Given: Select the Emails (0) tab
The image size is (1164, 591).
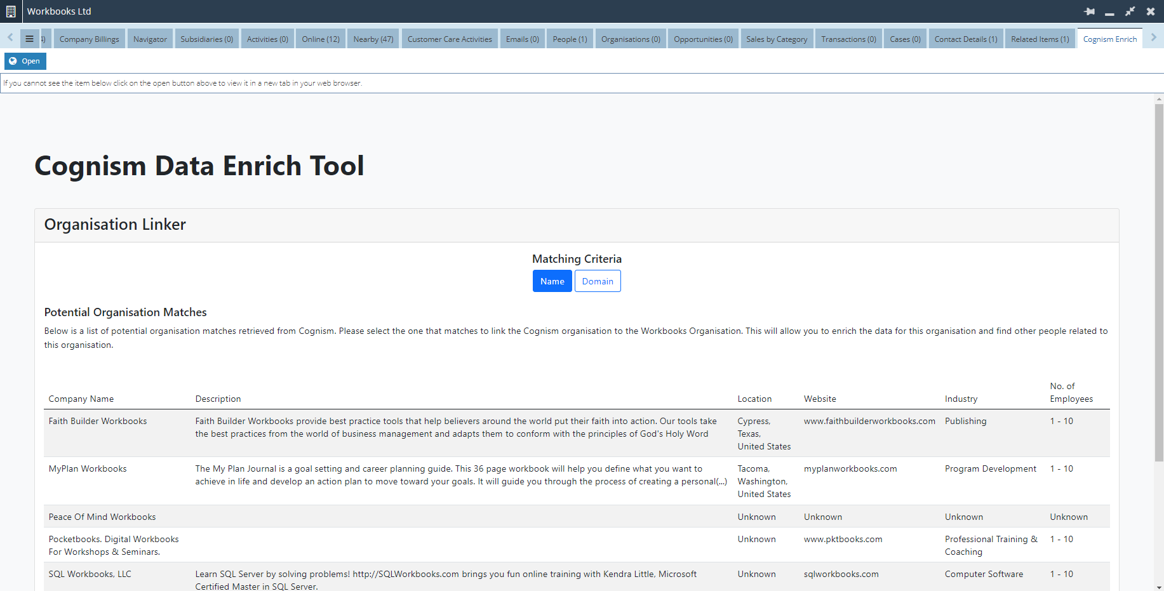Looking at the screenshot, I should click(522, 39).
